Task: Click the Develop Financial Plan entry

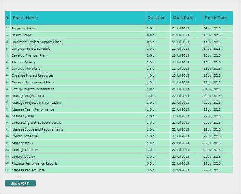Action: tap(29, 55)
